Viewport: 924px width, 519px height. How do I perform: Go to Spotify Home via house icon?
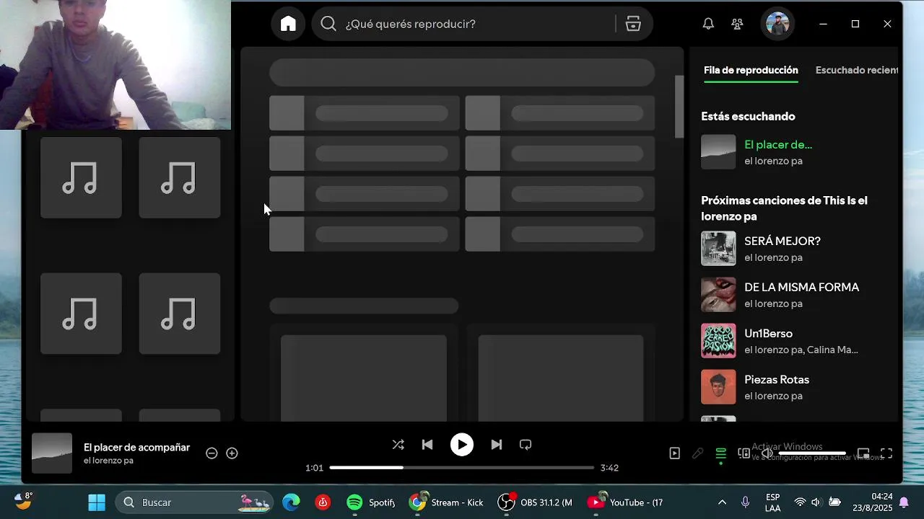(288, 24)
